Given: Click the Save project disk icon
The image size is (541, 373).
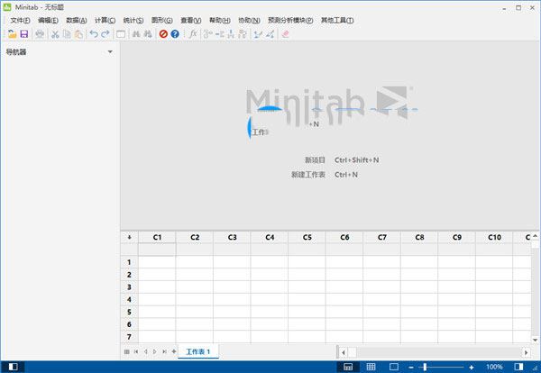Looking at the screenshot, I should [24, 34].
